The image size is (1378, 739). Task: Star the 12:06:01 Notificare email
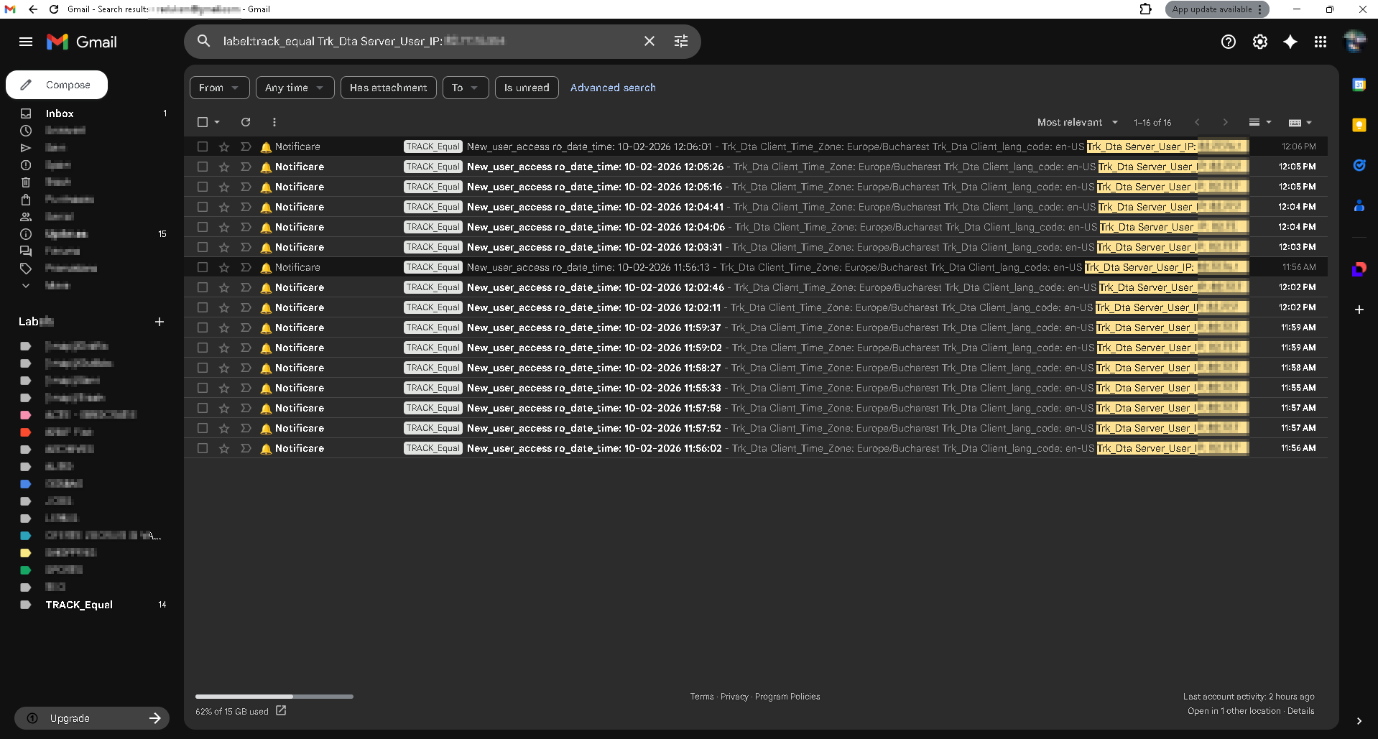(224, 147)
